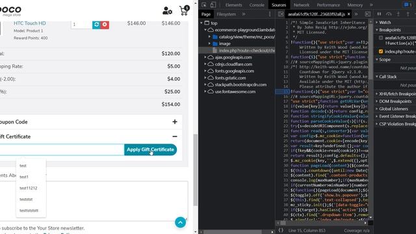Expand the cdnjs.cloudflare.com domain
Viewport: 416px width, 234px height.
(x=205, y=64)
